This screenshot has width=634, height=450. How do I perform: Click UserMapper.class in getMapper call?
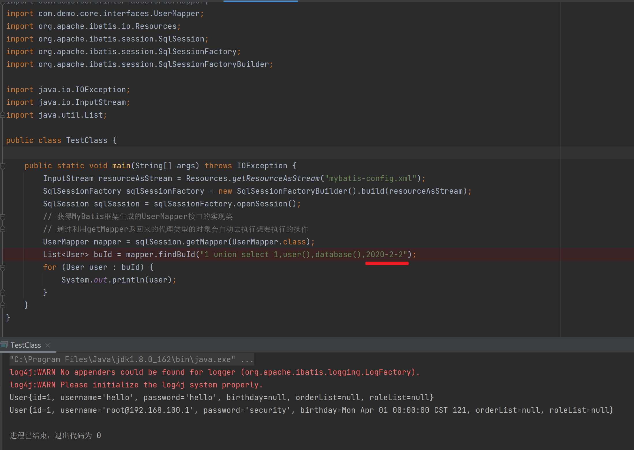pos(269,242)
